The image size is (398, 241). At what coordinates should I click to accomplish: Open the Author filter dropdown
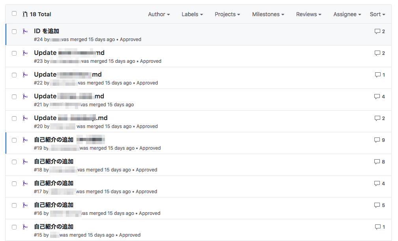click(159, 14)
